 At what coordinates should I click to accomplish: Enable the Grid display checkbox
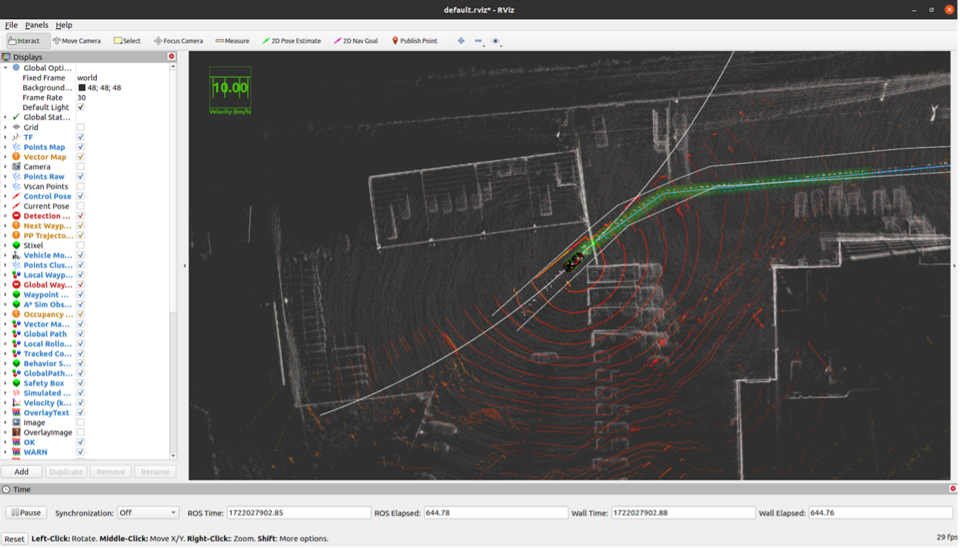pos(81,127)
